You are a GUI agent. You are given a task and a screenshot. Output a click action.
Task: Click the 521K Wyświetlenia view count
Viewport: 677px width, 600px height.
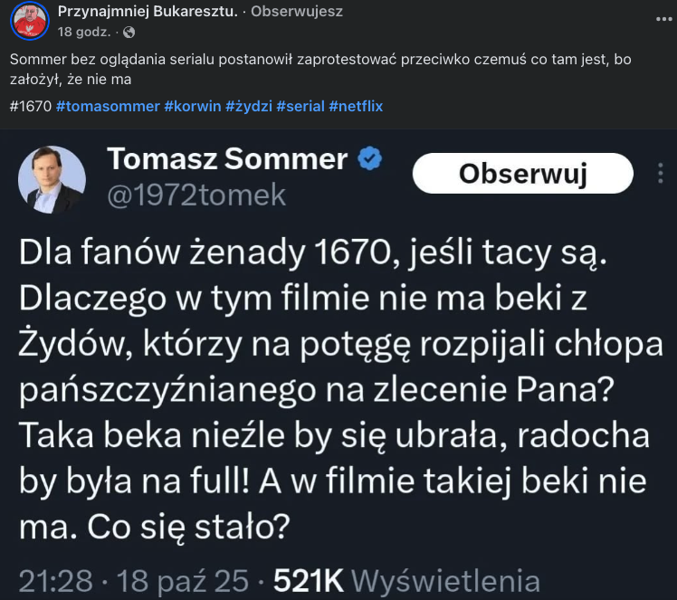pos(407,581)
